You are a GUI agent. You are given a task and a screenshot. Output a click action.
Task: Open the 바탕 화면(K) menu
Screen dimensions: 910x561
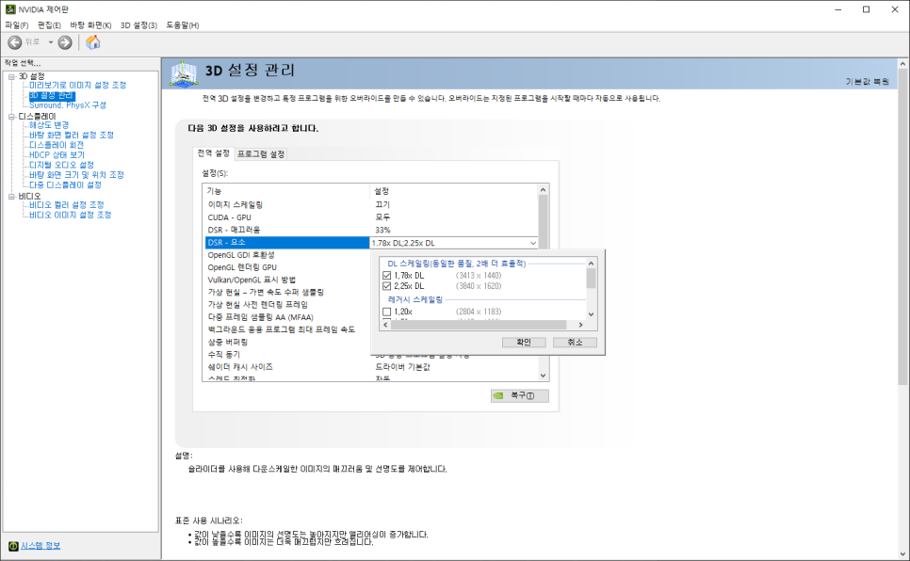[90, 25]
